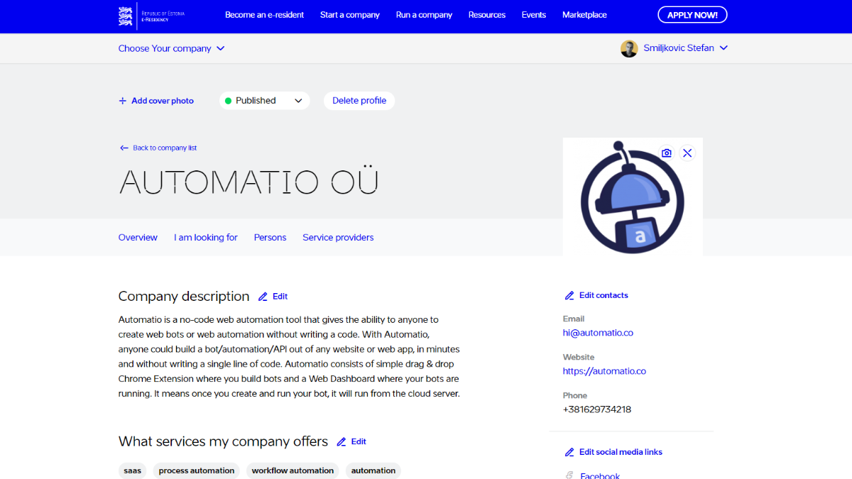
Task: Click the Automatio robot logo image
Action: click(633, 197)
